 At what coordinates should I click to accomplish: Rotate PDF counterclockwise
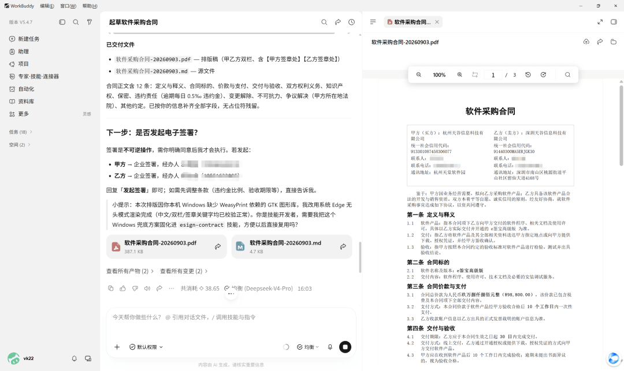[x=528, y=74]
